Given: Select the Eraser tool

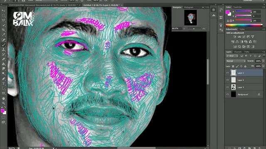Looking at the screenshot, I should coord(3,59).
